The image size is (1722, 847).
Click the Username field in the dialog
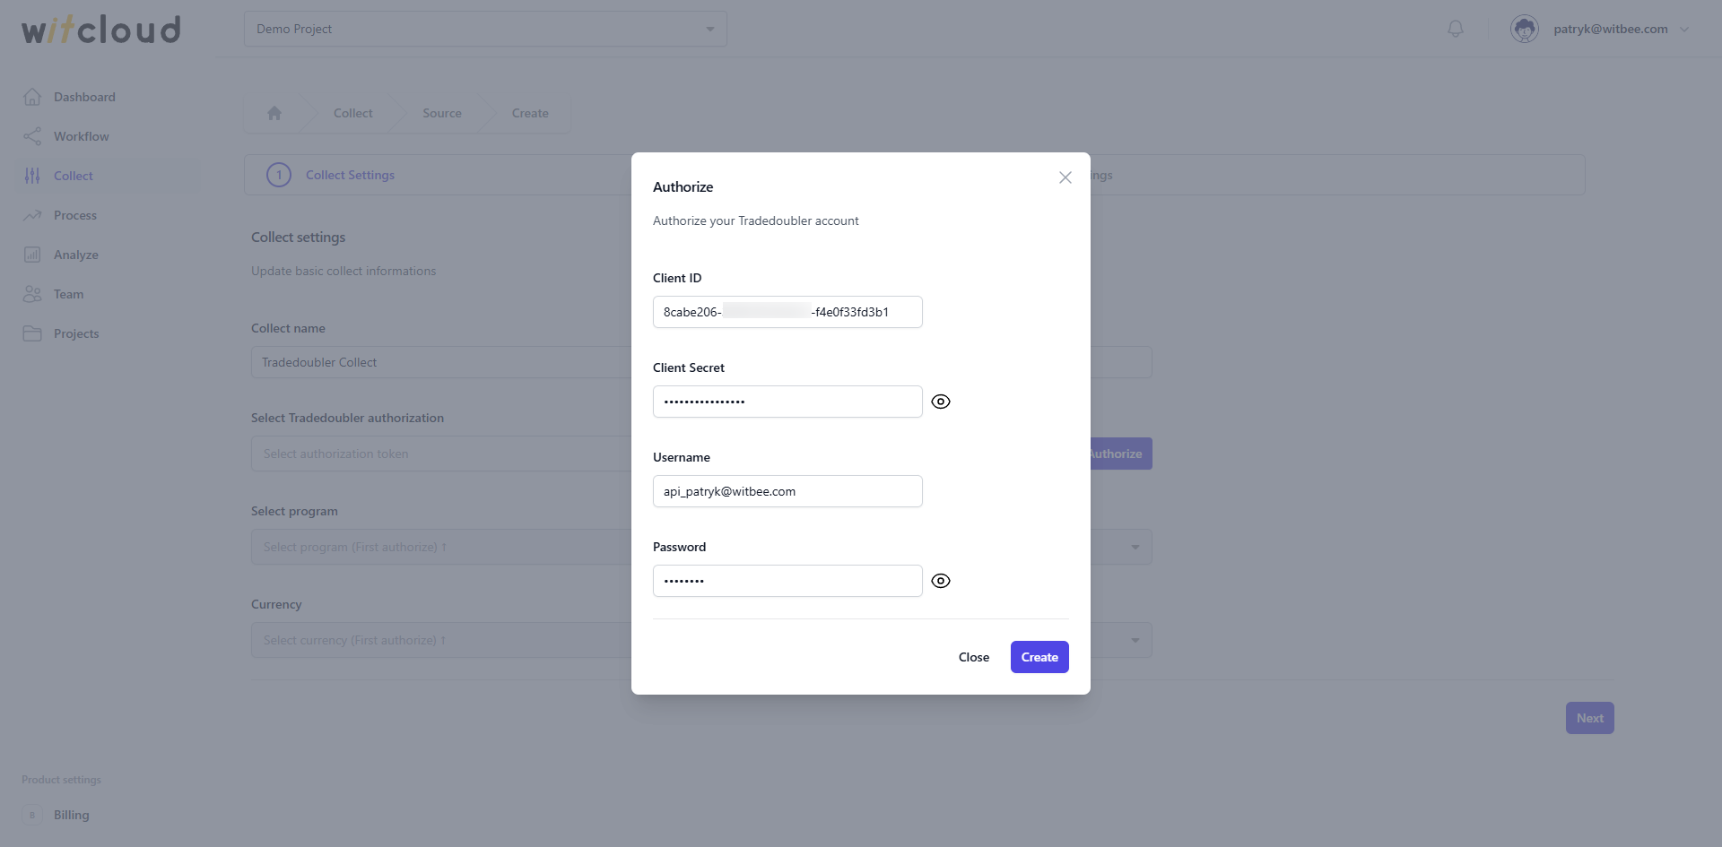point(787,491)
